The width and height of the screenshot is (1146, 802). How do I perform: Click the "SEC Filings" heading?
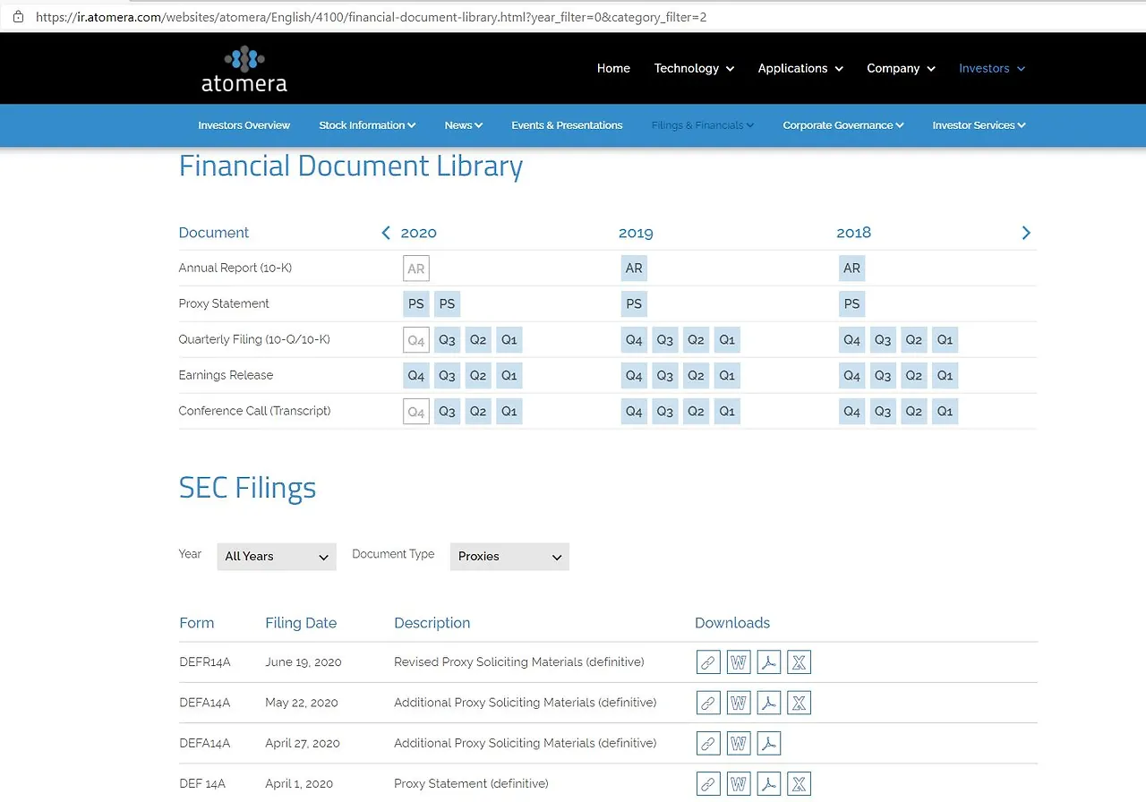click(248, 488)
